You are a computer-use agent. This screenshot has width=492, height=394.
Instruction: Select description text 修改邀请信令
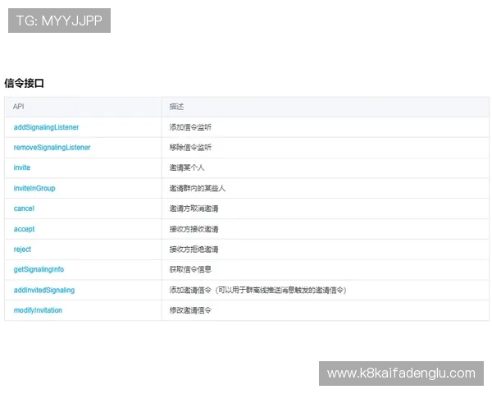[190, 310]
